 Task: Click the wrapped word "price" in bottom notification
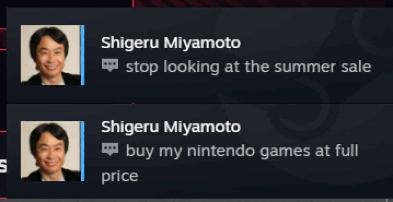pos(120,177)
